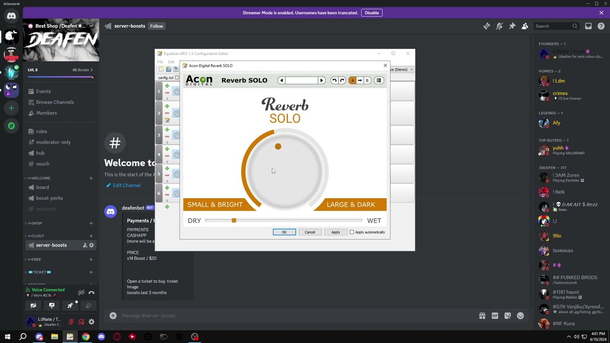Open the emoji picker in message bar

pyautogui.click(x=520, y=315)
